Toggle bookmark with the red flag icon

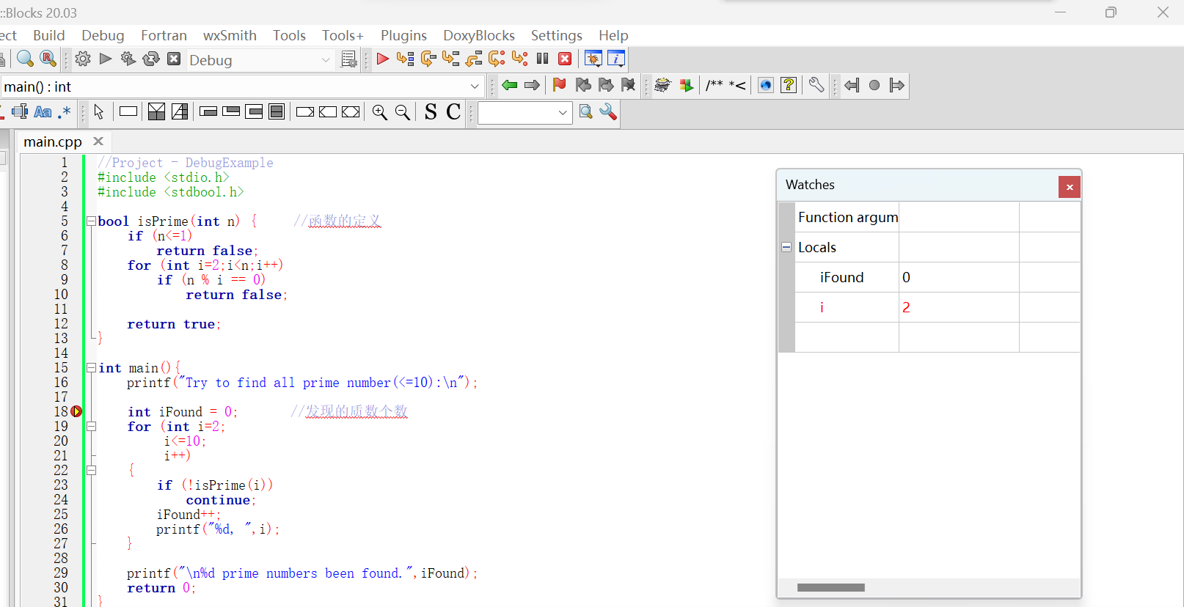(x=559, y=85)
